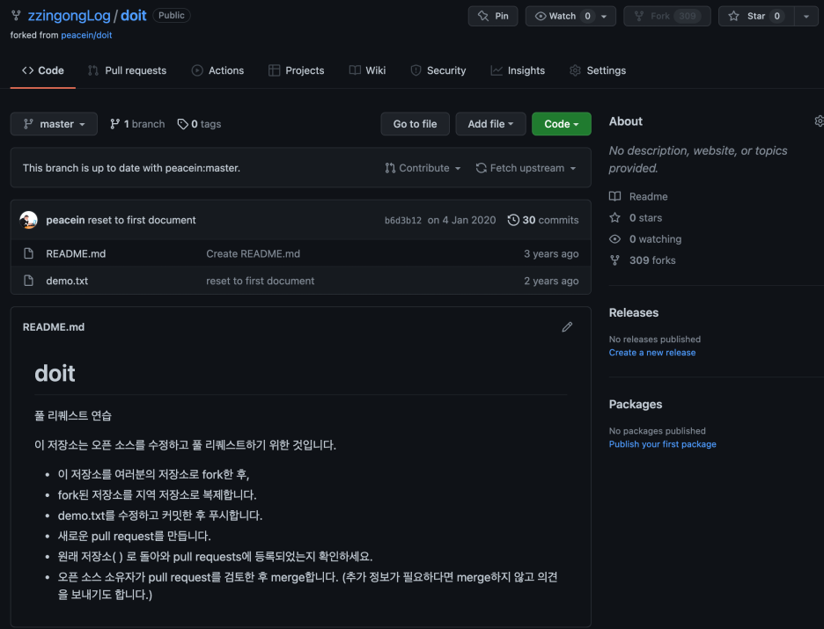Click the Star count badge 0
This screenshot has height=629, width=824.
(776, 17)
